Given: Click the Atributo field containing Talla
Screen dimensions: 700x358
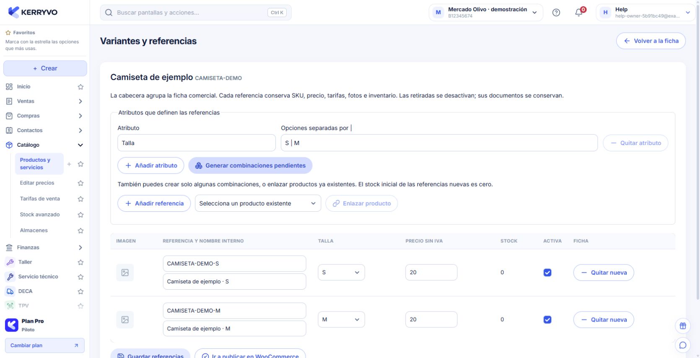Looking at the screenshot, I should (x=197, y=143).
